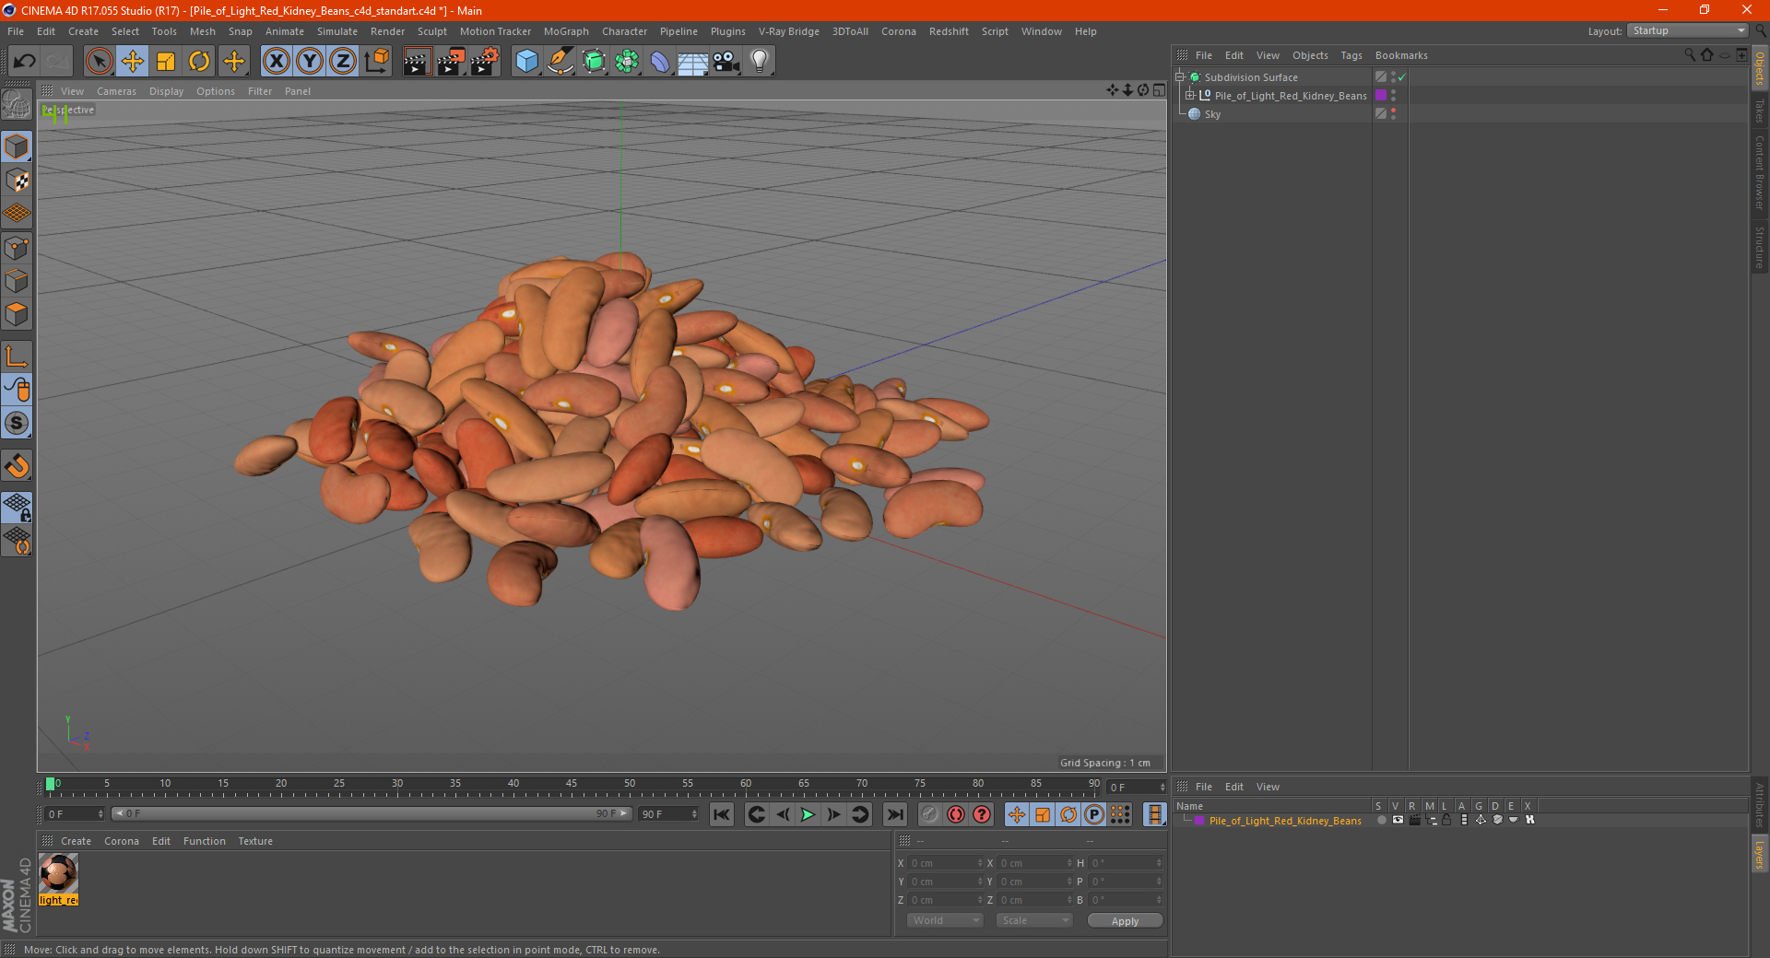
Task: Toggle Snap enable S icon
Action: click(x=17, y=423)
